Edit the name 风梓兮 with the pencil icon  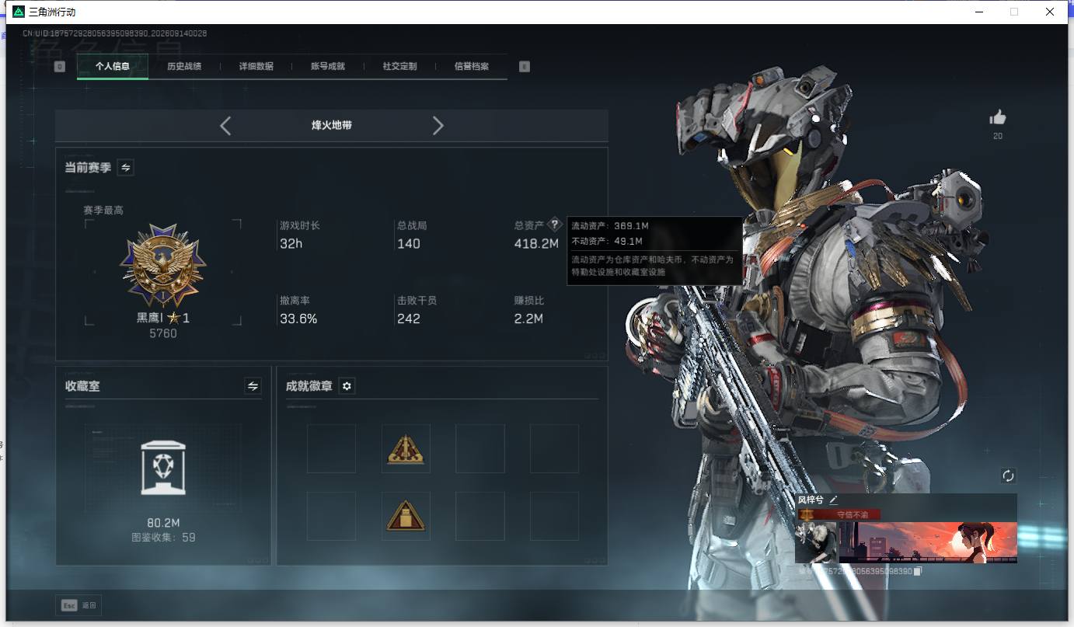click(834, 500)
